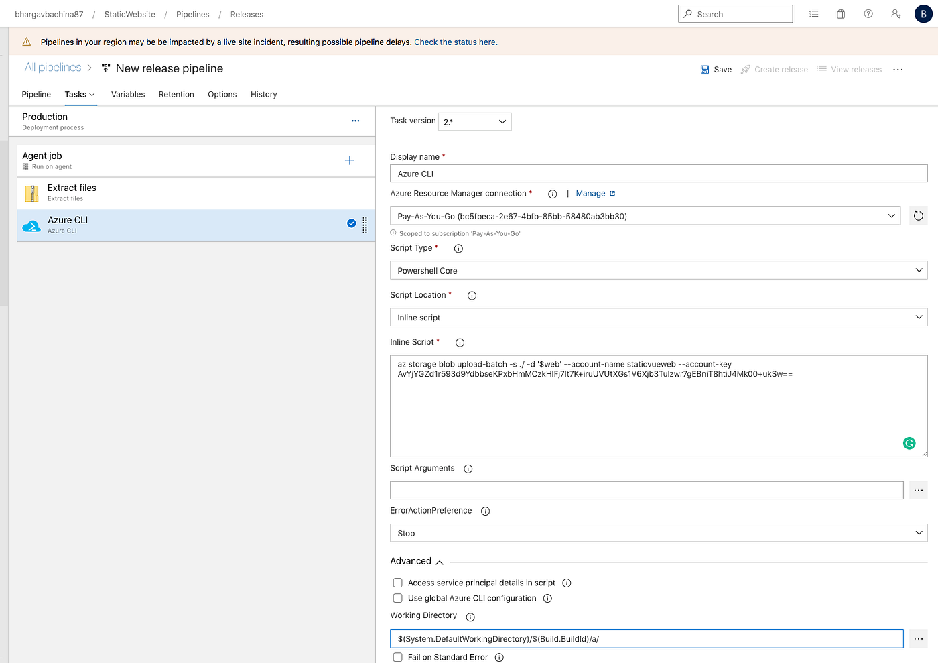The image size is (938, 663).
Task: Open the help question mark icon
Action: pyautogui.click(x=868, y=13)
